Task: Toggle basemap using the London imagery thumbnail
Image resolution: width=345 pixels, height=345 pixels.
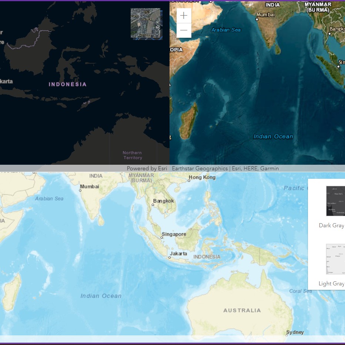Action: pos(145,23)
